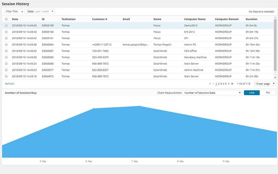Check the checkbox for session 33564972
The width and height of the screenshot is (278, 174).
(x=6, y=76)
